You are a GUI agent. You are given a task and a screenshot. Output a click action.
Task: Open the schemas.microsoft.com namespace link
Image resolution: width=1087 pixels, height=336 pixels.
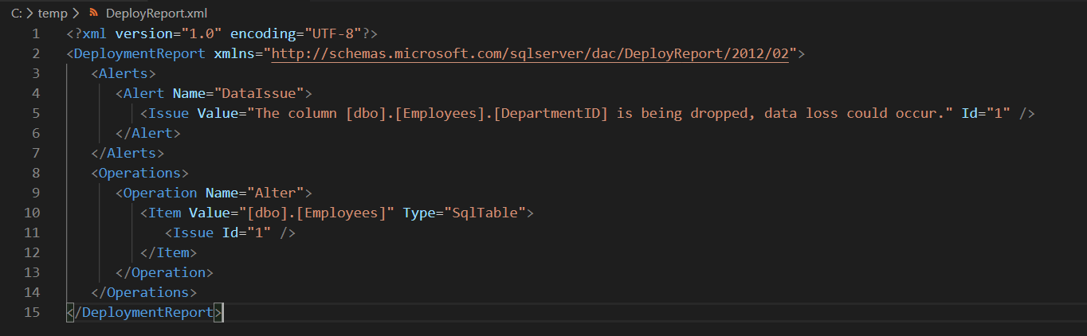tap(530, 54)
